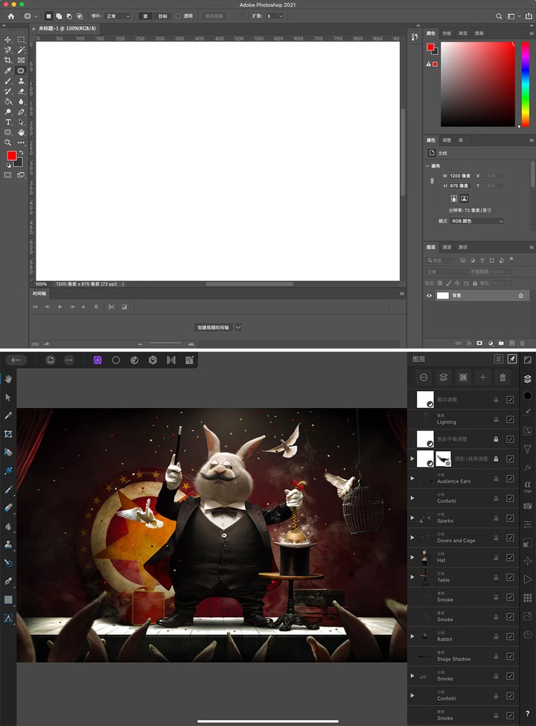Viewport: 536px width, 726px height.
Task: Select the Hand tool in Photoshop
Action: coord(22,133)
